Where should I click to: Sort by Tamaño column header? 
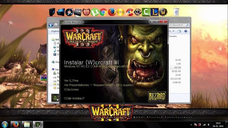tap(173, 36)
